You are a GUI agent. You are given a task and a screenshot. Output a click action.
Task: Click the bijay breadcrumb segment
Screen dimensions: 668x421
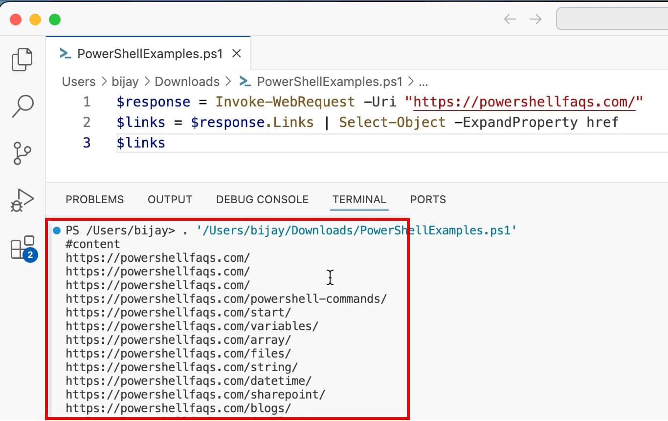[x=125, y=82]
